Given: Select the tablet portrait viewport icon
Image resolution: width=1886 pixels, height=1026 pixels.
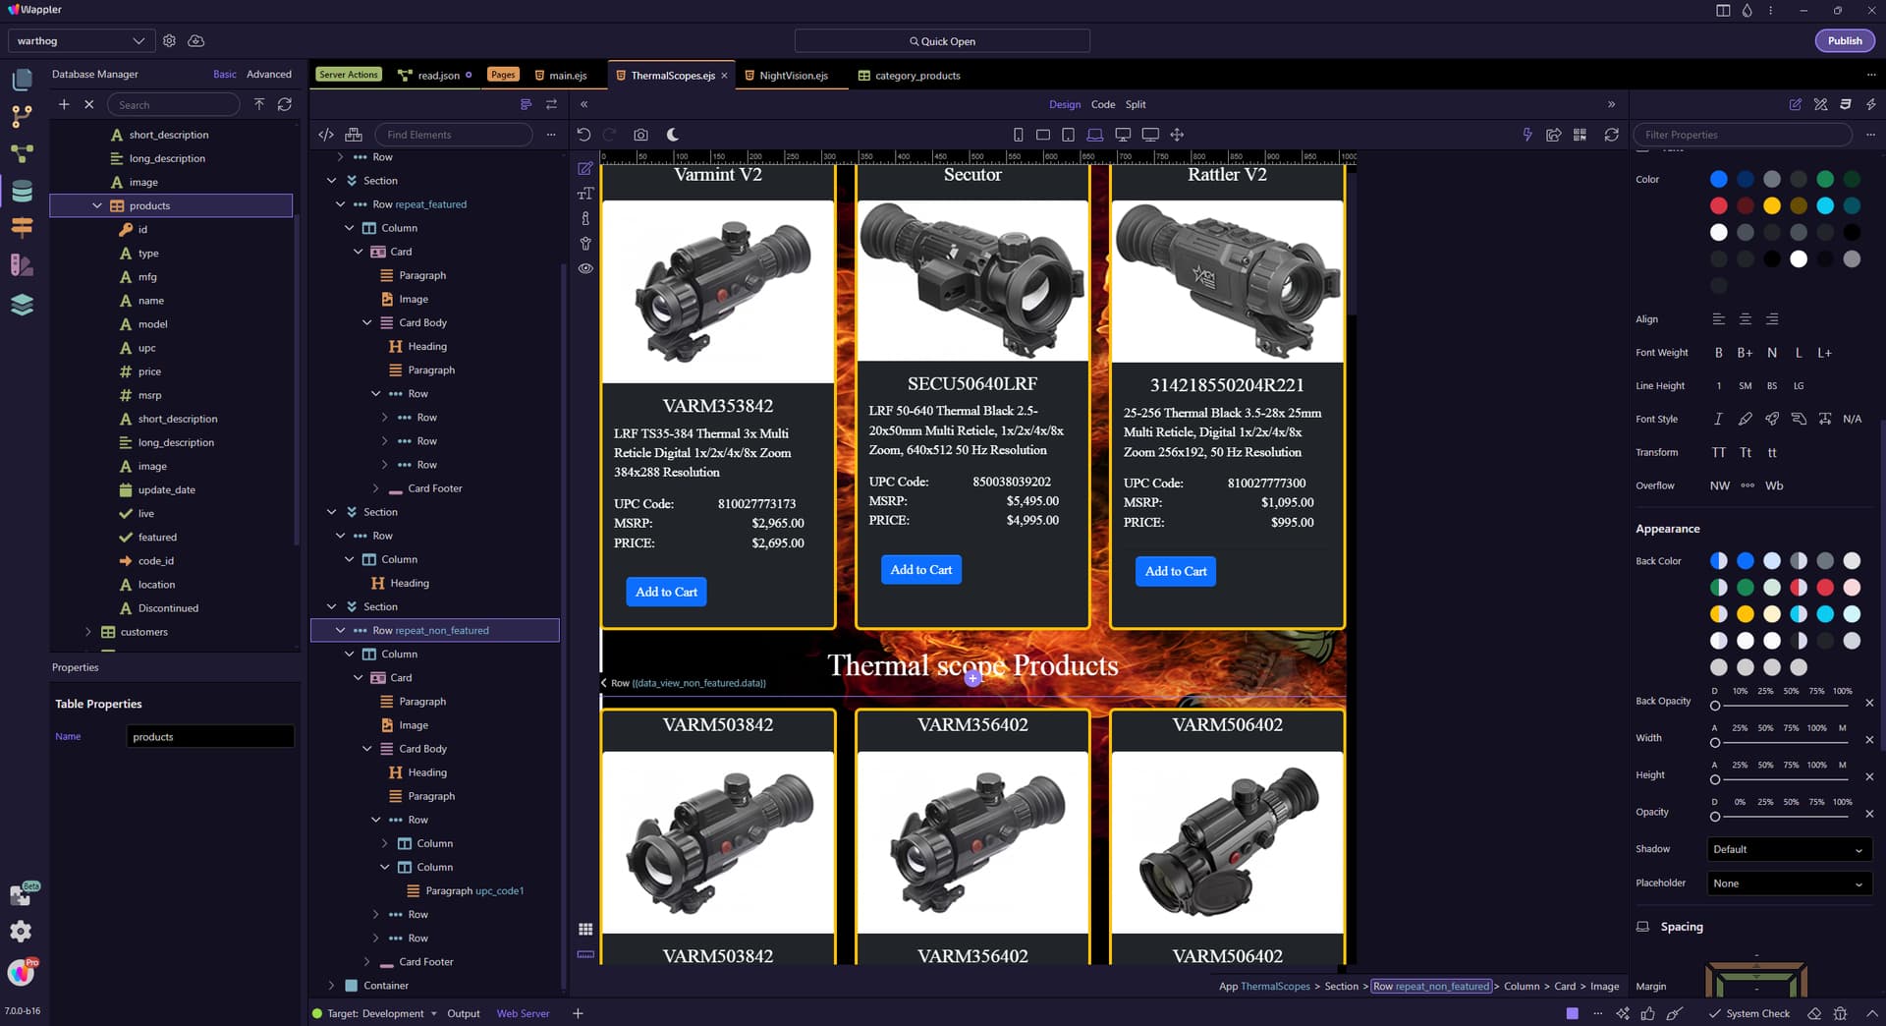Looking at the screenshot, I should (1068, 135).
